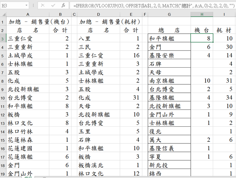This screenshot has height=178, width=236.
Task: Click cell G17 寧夏
Action: click(x=169, y=157)
